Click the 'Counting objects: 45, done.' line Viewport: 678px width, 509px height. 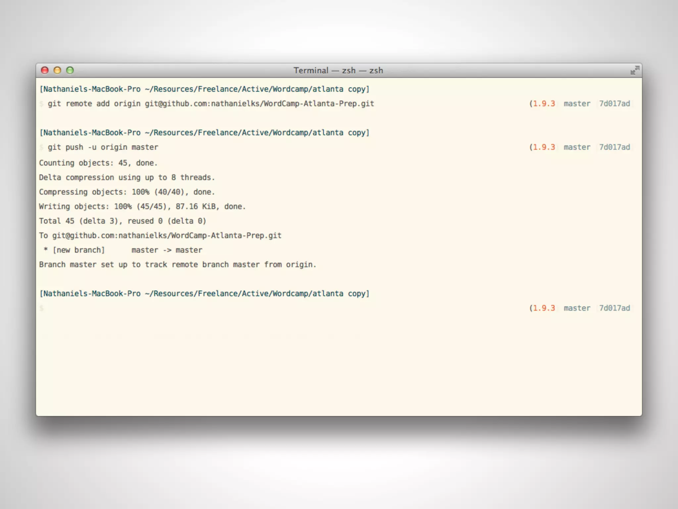pyautogui.click(x=98, y=163)
